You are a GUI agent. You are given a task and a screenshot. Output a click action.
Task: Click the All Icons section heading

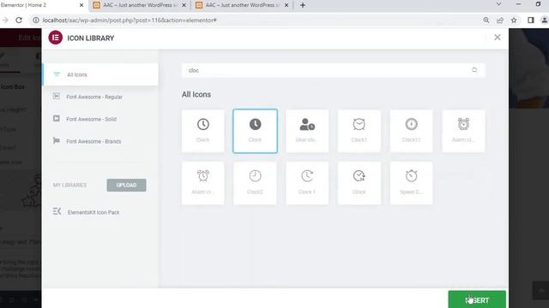pos(196,94)
